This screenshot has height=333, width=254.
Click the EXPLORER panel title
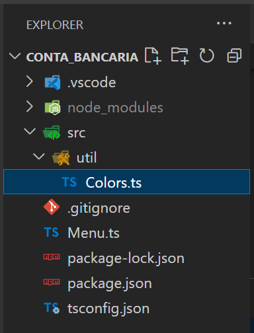click(x=55, y=25)
